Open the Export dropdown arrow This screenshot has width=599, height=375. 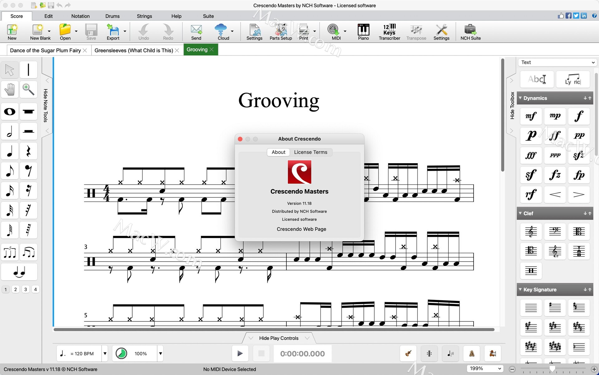125,31
